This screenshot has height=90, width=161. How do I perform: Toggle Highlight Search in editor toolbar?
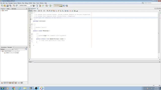tap(54, 11)
